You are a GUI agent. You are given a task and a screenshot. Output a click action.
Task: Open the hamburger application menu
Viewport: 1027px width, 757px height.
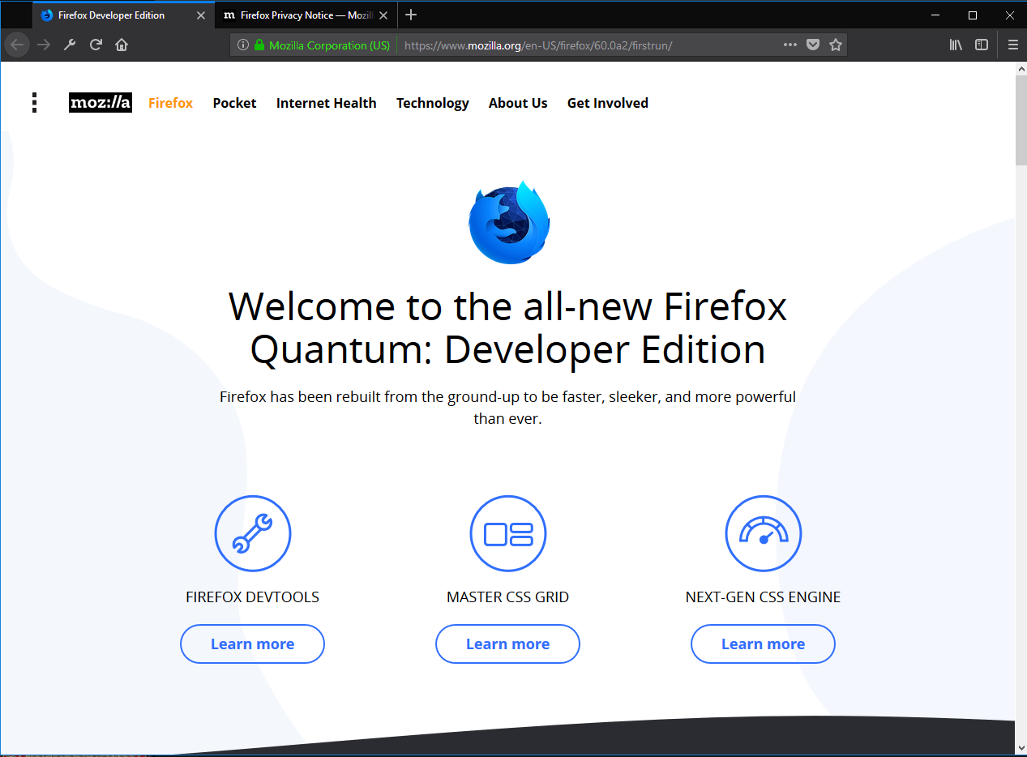[1012, 45]
